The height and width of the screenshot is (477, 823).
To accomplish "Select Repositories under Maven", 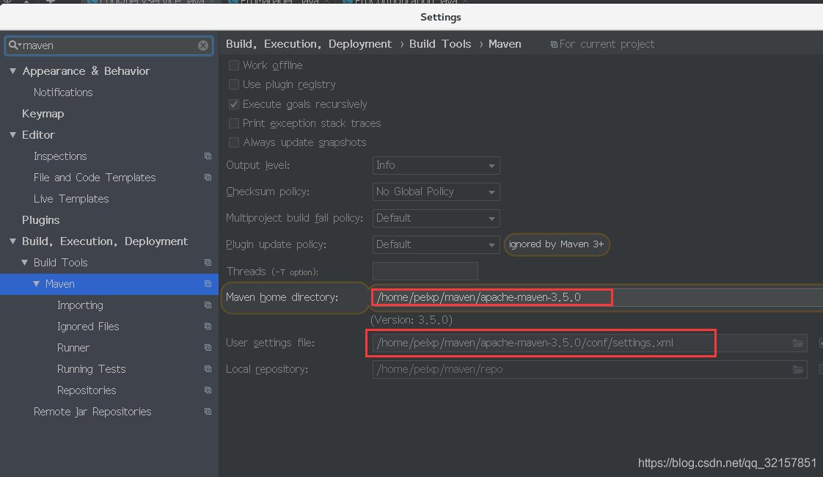I will pos(87,390).
